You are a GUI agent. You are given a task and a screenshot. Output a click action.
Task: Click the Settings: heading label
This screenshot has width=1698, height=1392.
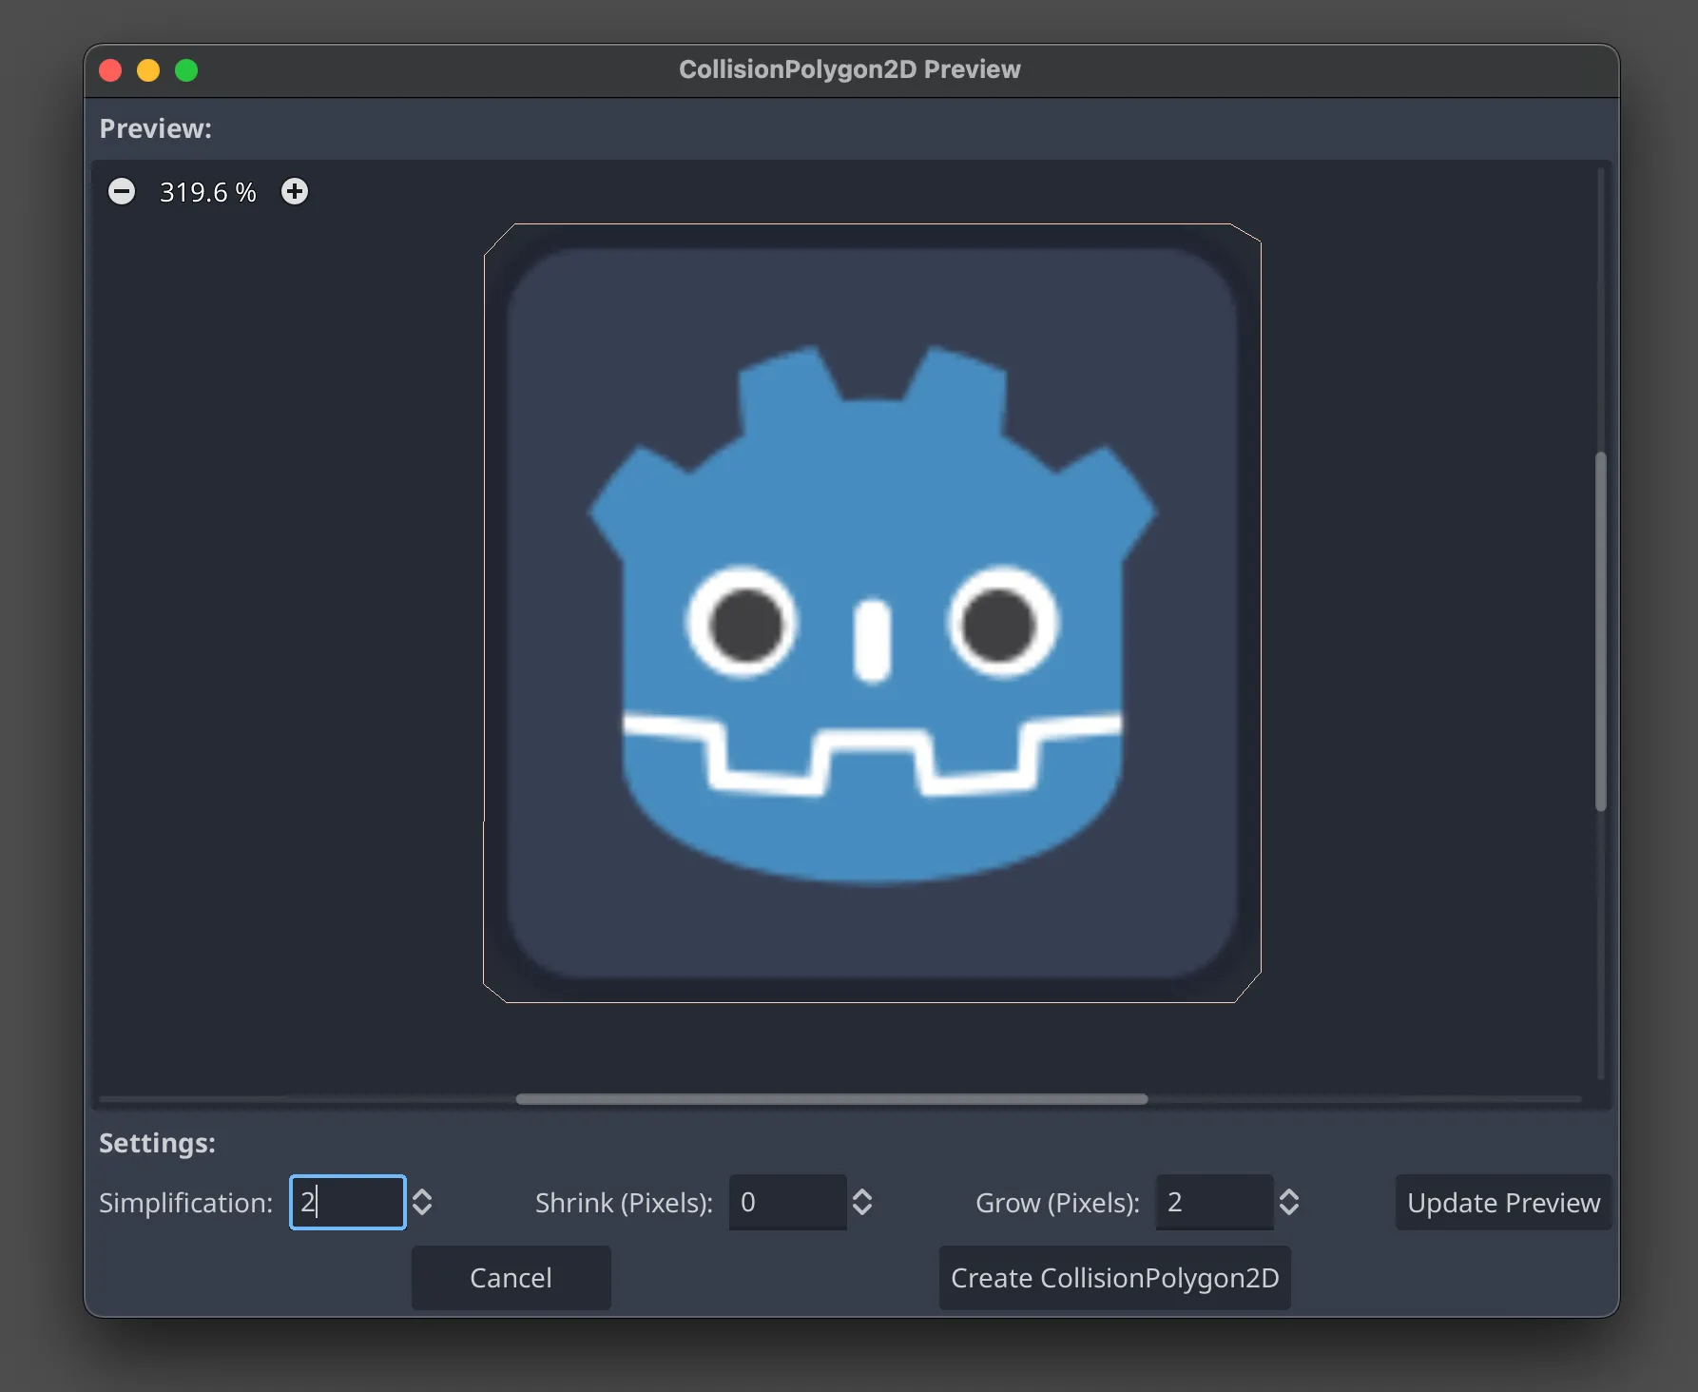pyautogui.click(x=157, y=1143)
